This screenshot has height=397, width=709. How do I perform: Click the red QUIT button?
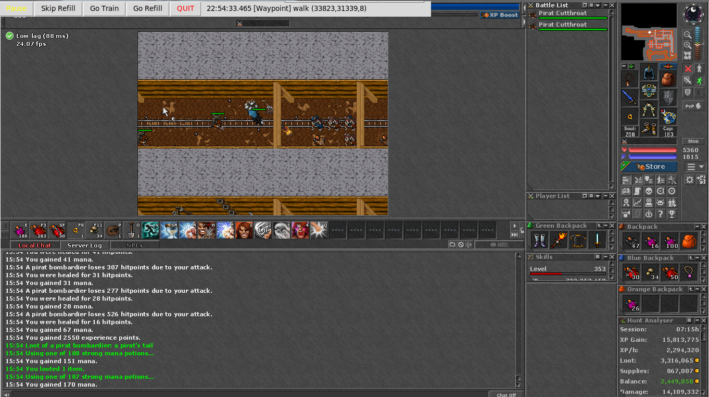point(185,8)
